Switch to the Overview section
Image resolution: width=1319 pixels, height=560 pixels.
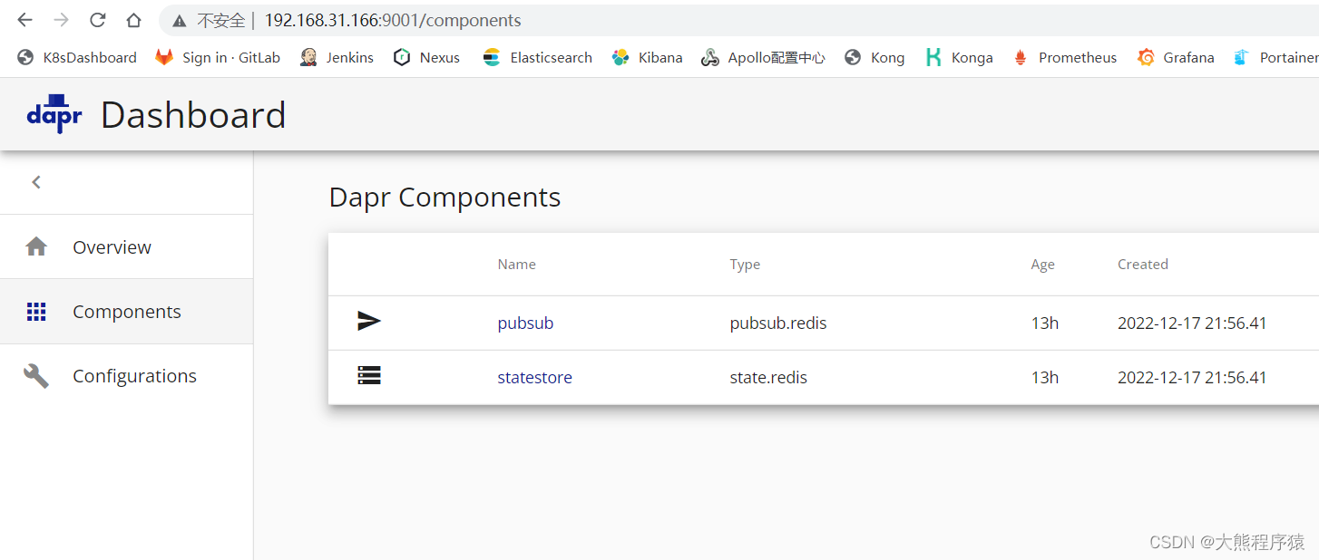point(111,246)
